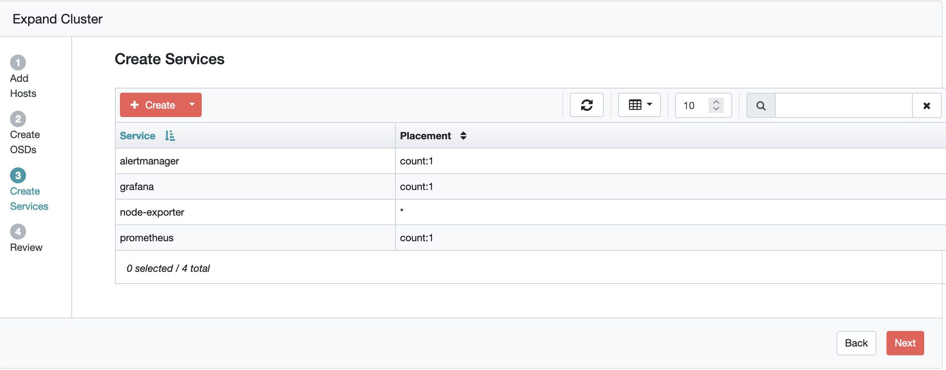This screenshot has height=370, width=946.
Task: Open the column visibility toggle menu
Action: tap(639, 105)
